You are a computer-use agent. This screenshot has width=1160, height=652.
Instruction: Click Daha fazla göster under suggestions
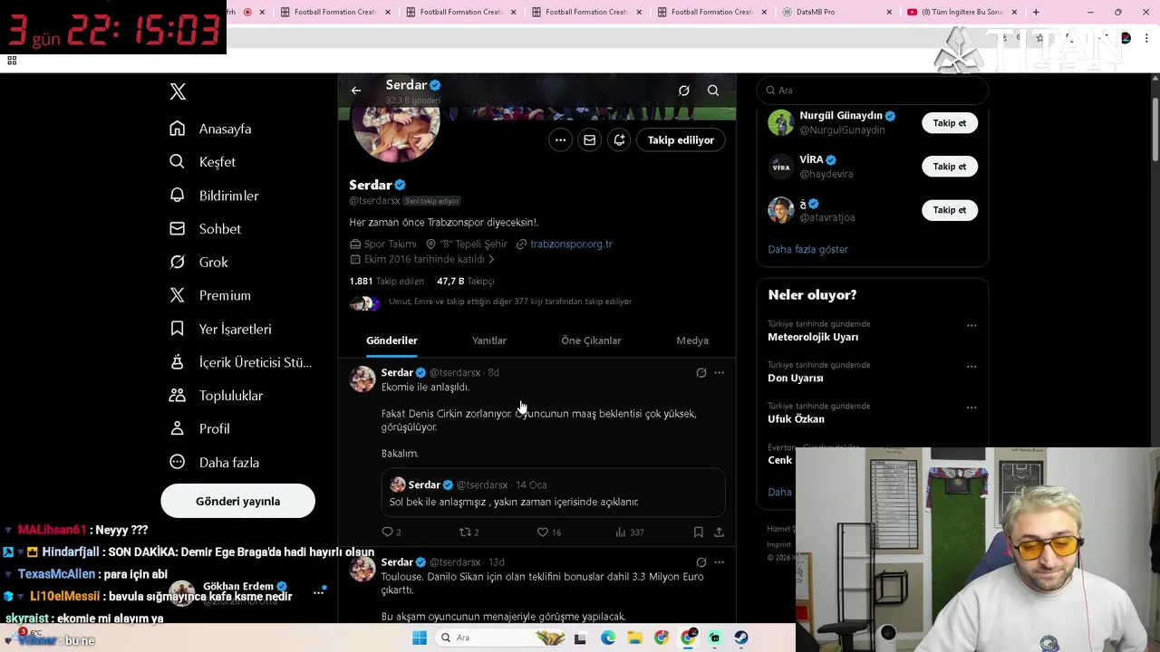coord(807,250)
